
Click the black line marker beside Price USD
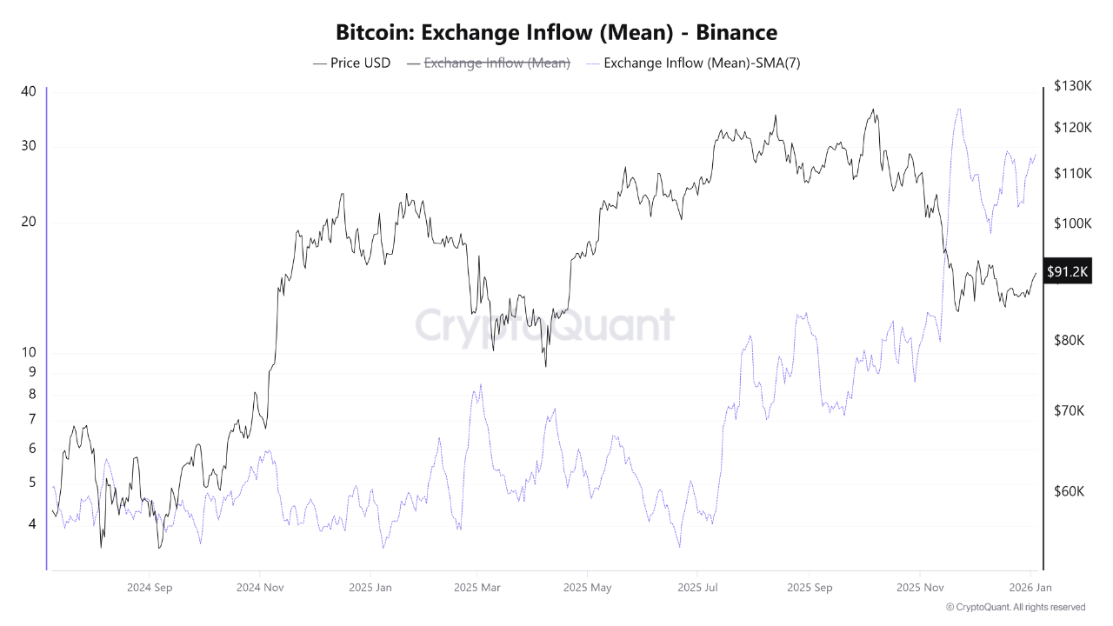[319, 63]
